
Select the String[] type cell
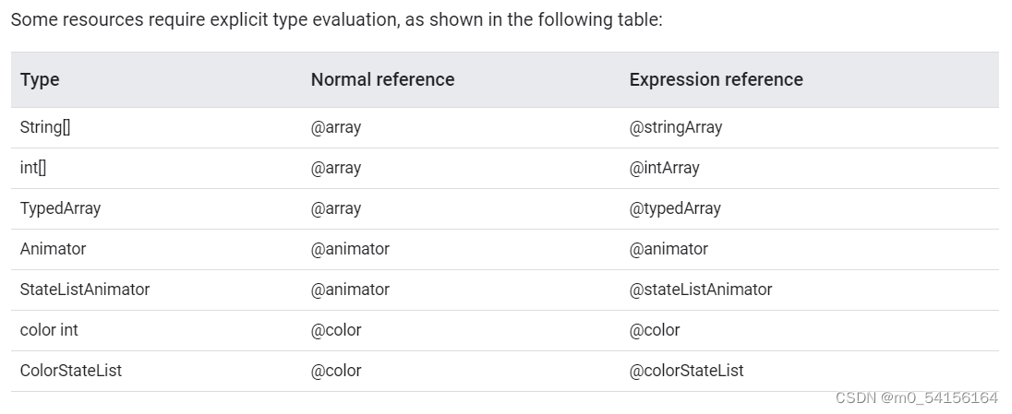[x=45, y=127]
